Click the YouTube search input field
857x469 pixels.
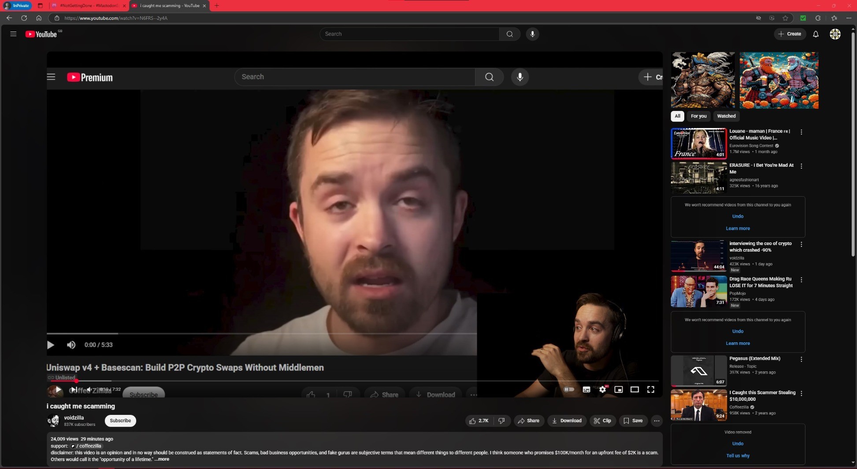[x=410, y=34]
